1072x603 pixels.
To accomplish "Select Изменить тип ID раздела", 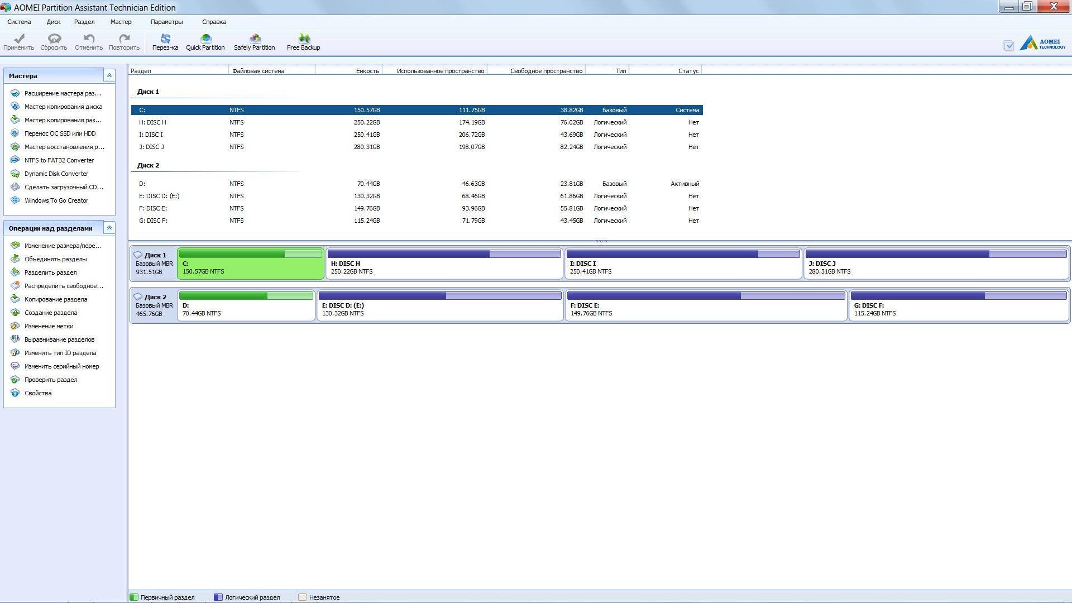I will [53, 353].
